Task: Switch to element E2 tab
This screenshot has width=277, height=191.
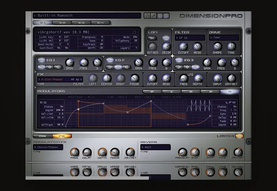Action: (x=62, y=23)
